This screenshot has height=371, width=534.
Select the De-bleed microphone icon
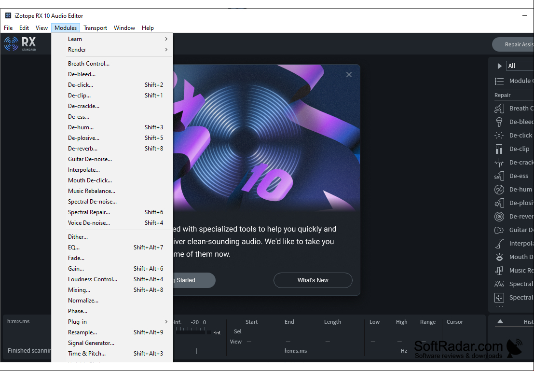coord(499,122)
